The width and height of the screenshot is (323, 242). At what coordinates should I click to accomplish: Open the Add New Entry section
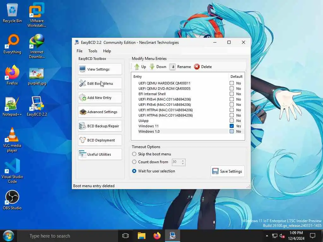[100, 98]
